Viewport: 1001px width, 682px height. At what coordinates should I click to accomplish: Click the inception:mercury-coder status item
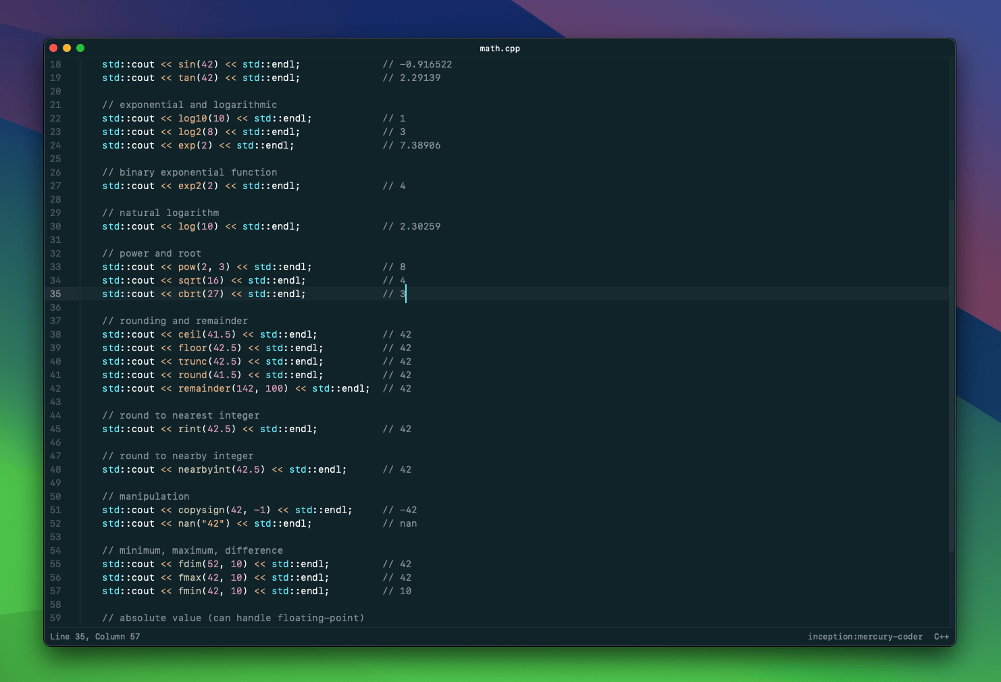coord(865,636)
